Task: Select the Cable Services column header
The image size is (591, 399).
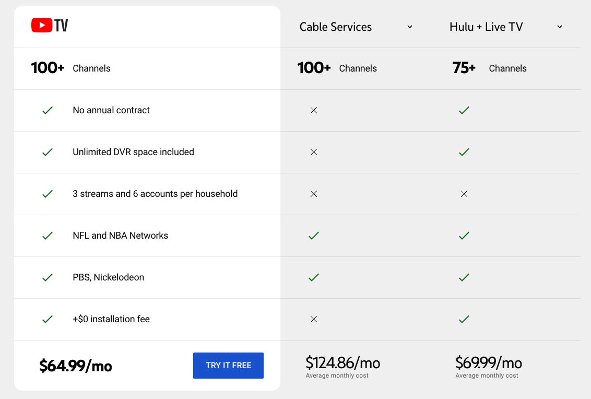Action: (x=336, y=27)
